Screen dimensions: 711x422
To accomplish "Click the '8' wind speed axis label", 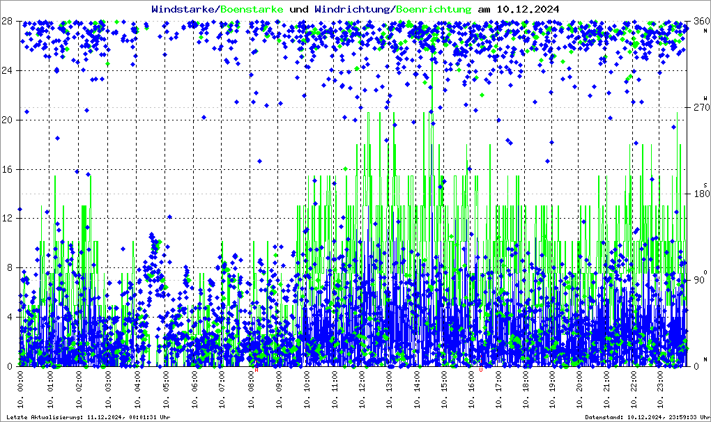I will click(x=10, y=267).
